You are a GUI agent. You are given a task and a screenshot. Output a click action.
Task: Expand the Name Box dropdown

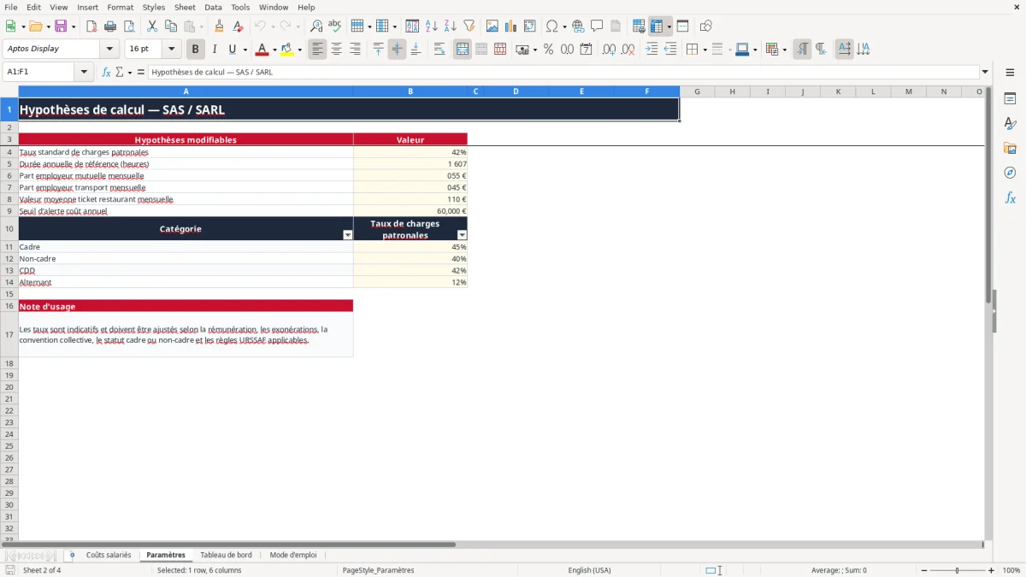[84, 72]
